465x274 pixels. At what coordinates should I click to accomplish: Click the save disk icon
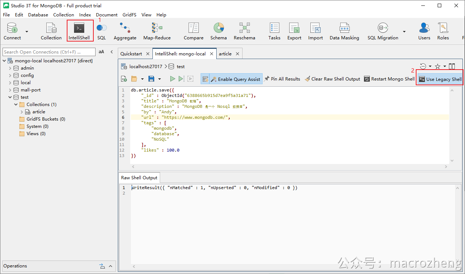[x=151, y=79]
